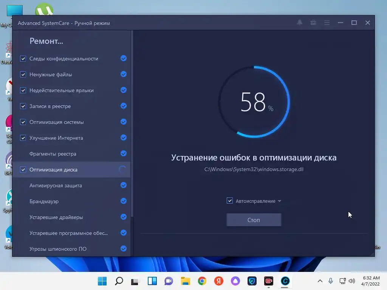Open the red screen recorder taskbar icon
This screenshot has height=290, width=387.
[269, 281]
